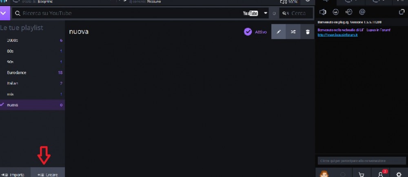Click the chat message input field

tap(361, 161)
